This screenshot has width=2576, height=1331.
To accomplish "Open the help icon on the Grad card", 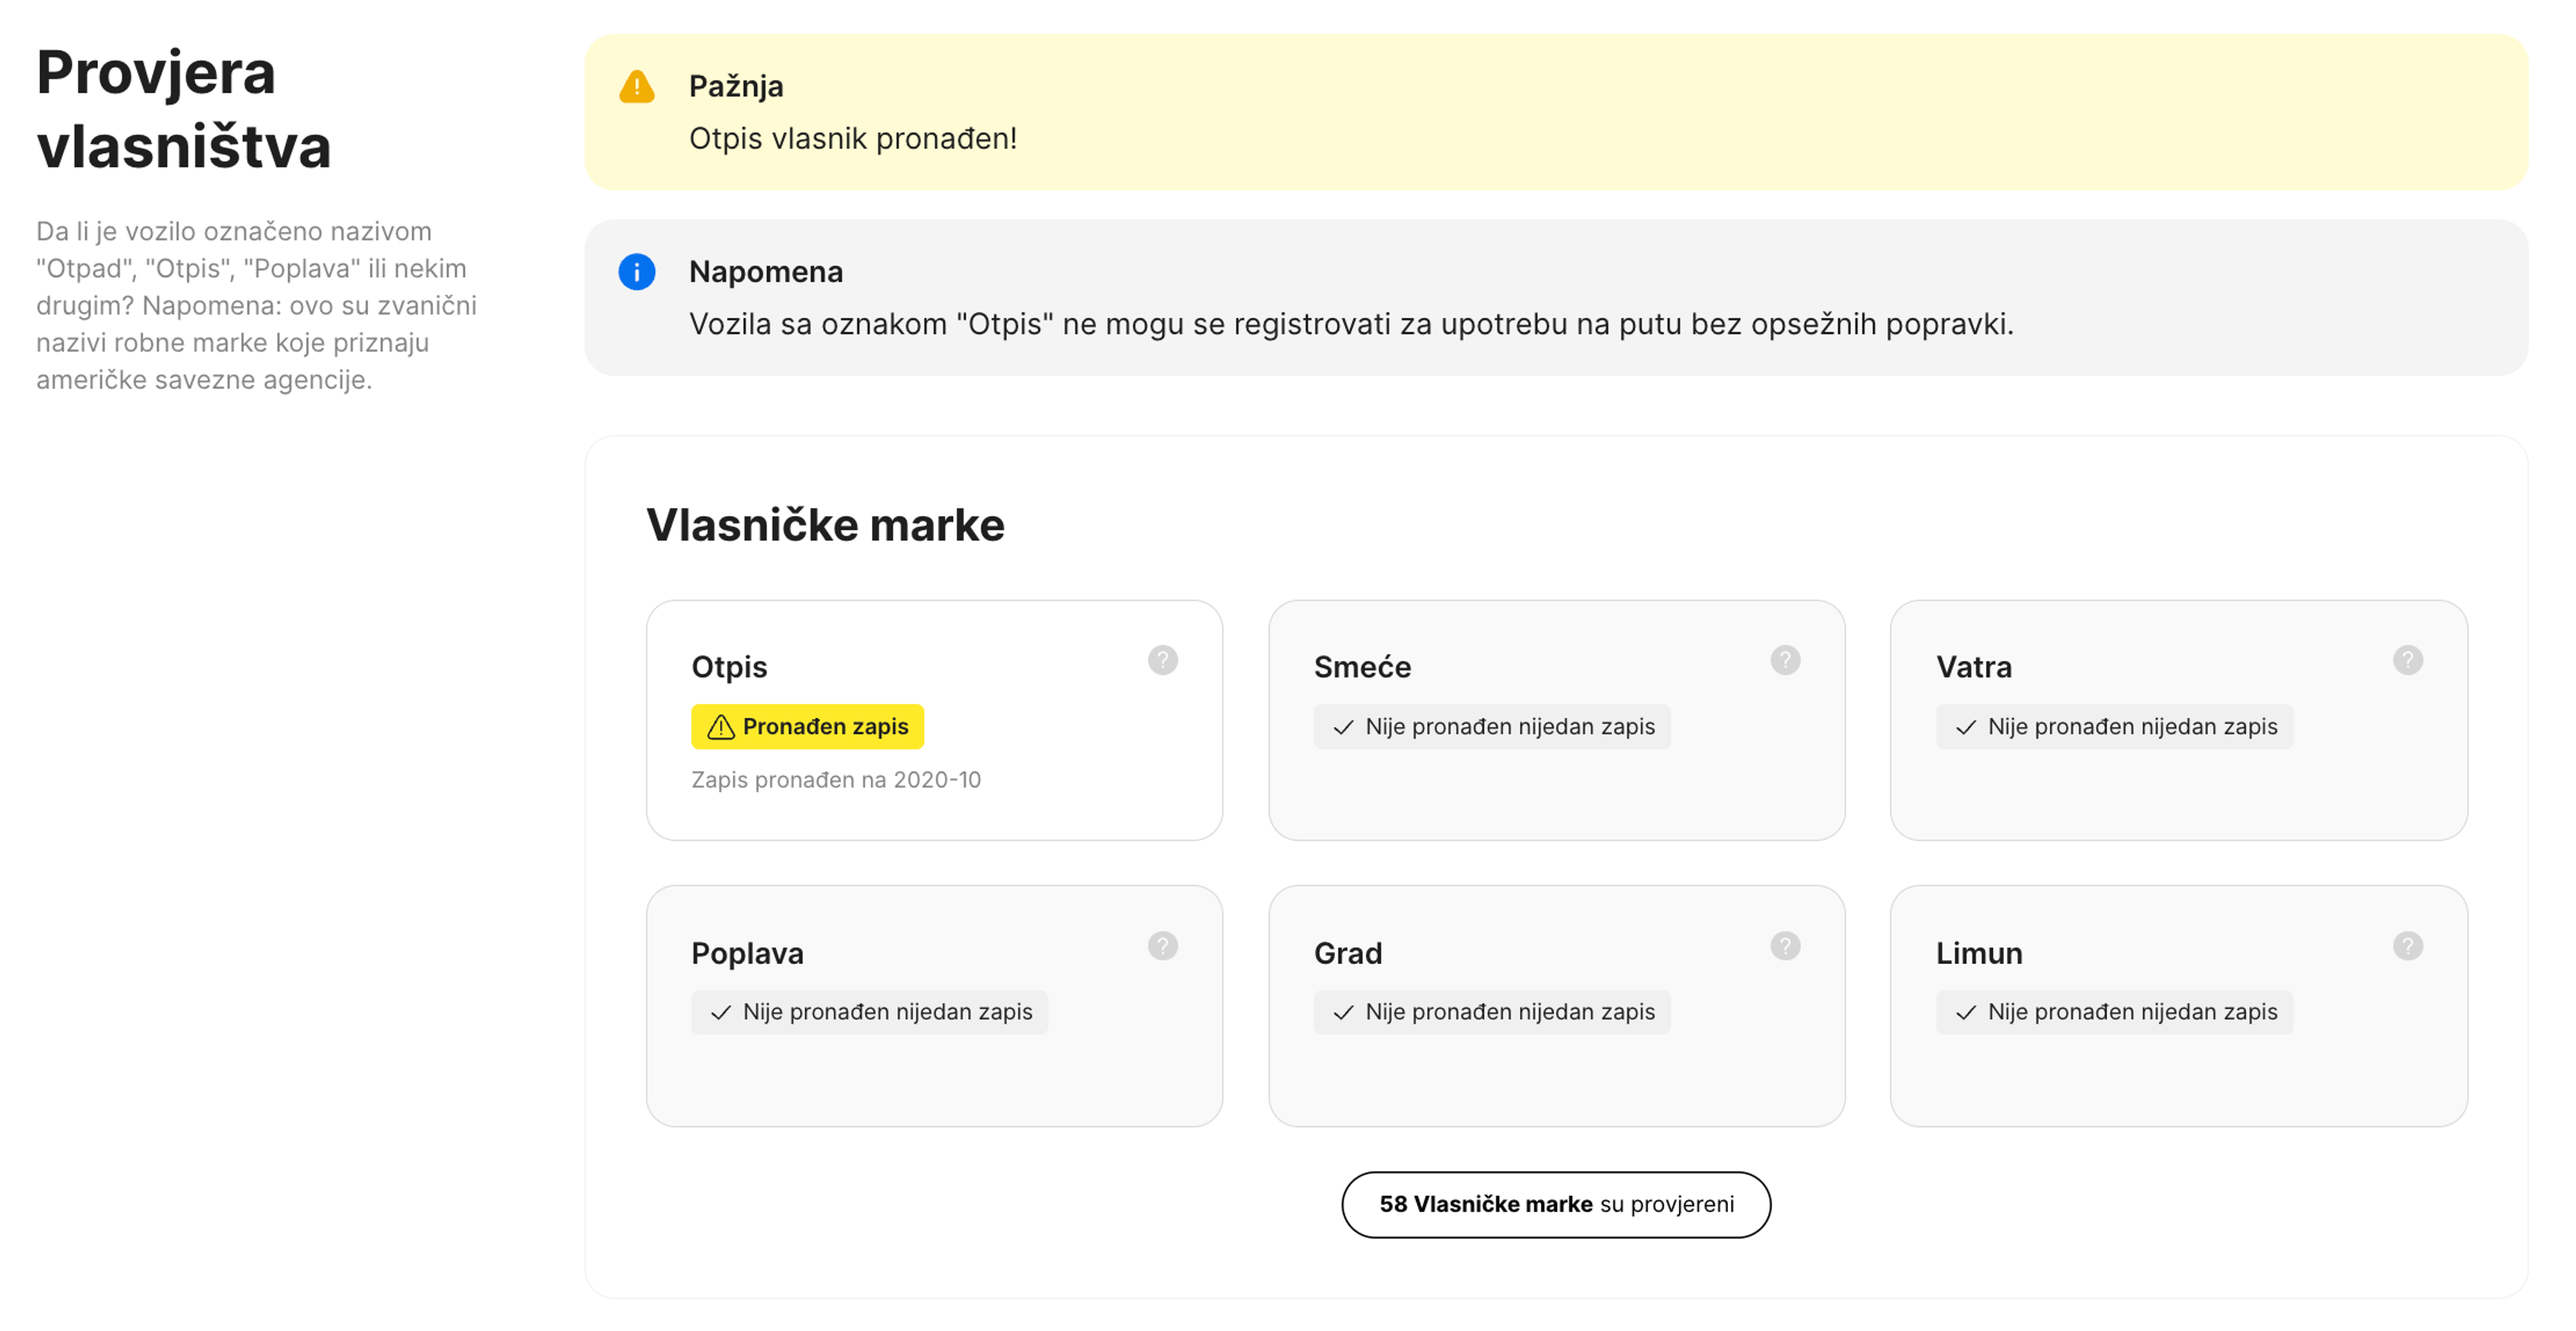I will 1787,946.
